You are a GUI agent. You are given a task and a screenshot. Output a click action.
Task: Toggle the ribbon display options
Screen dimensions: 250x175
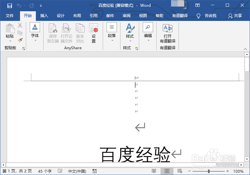pos(197,5)
